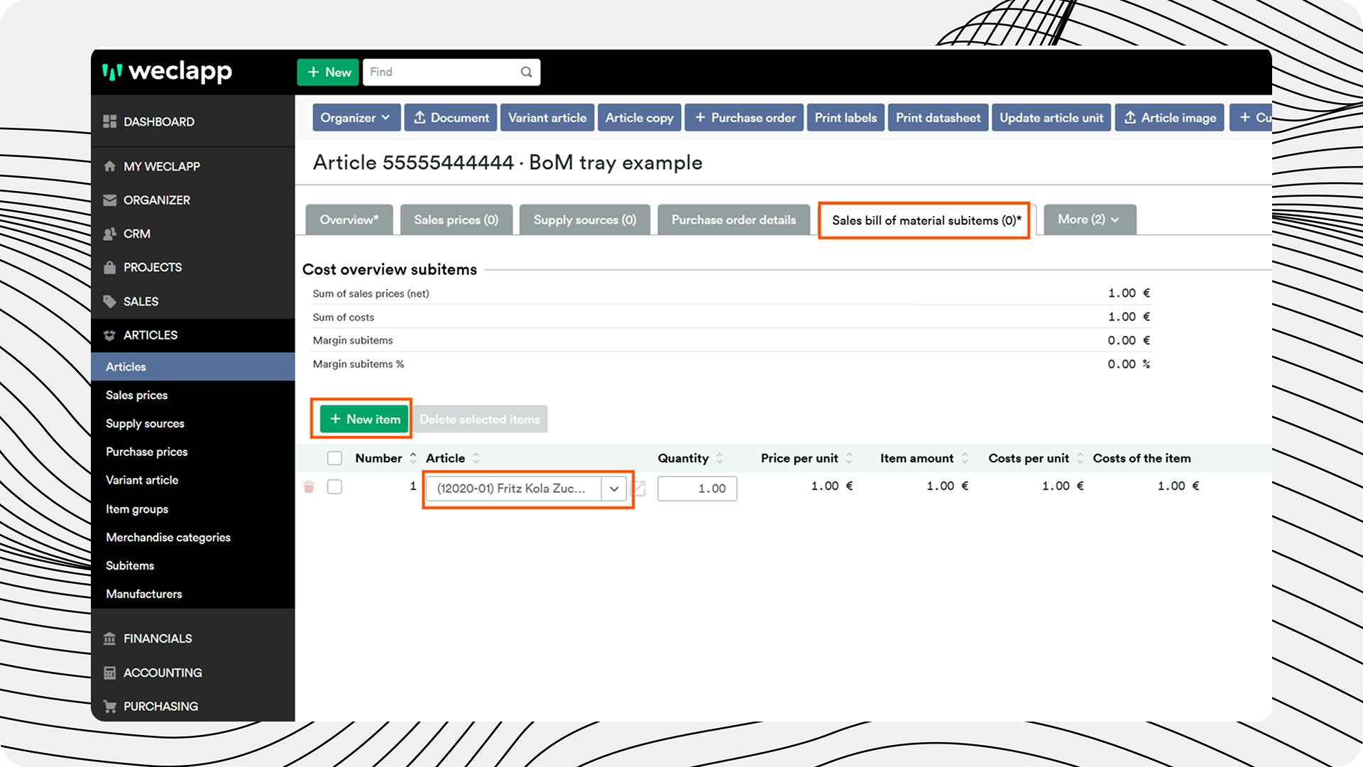Create a new Purchase order
1363x767 pixels.
[x=745, y=118]
